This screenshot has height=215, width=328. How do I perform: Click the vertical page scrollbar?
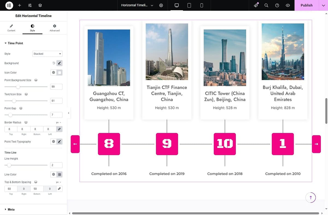click(326, 111)
